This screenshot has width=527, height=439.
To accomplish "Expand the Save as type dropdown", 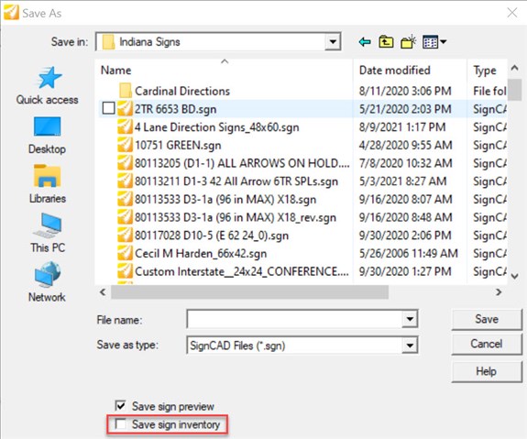I will [x=410, y=346].
